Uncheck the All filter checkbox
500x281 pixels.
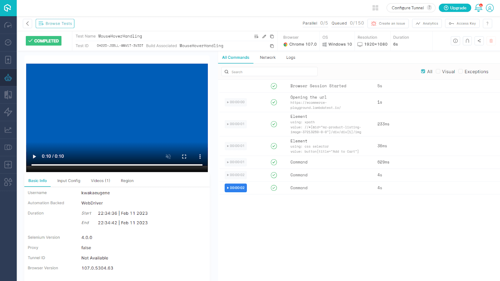pos(423,72)
